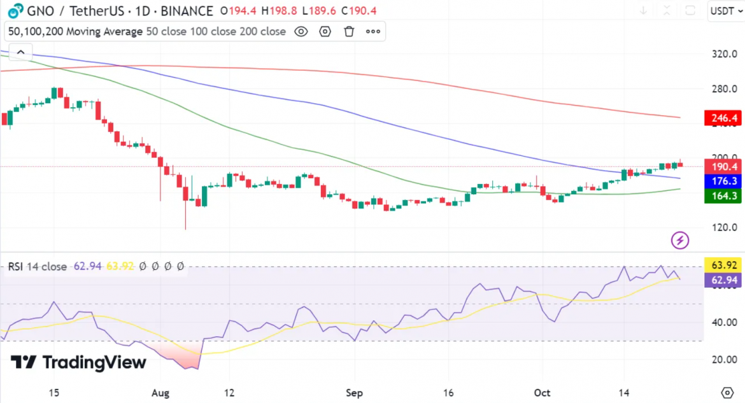Image resolution: width=745 pixels, height=403 pixels.
Task: Click the faded down-arrow pane icon
Action: pos(643,10)
